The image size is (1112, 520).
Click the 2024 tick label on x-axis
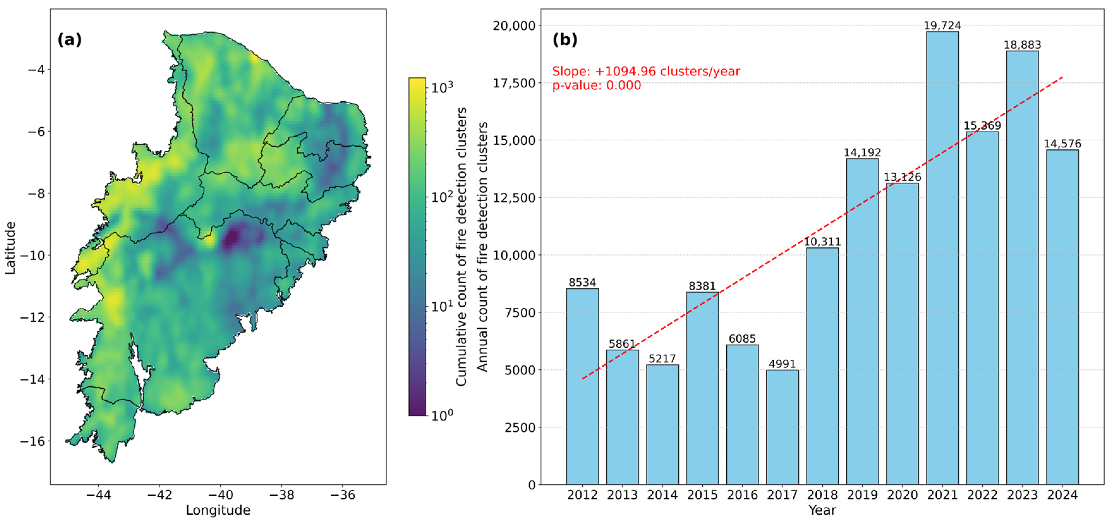1062,494
